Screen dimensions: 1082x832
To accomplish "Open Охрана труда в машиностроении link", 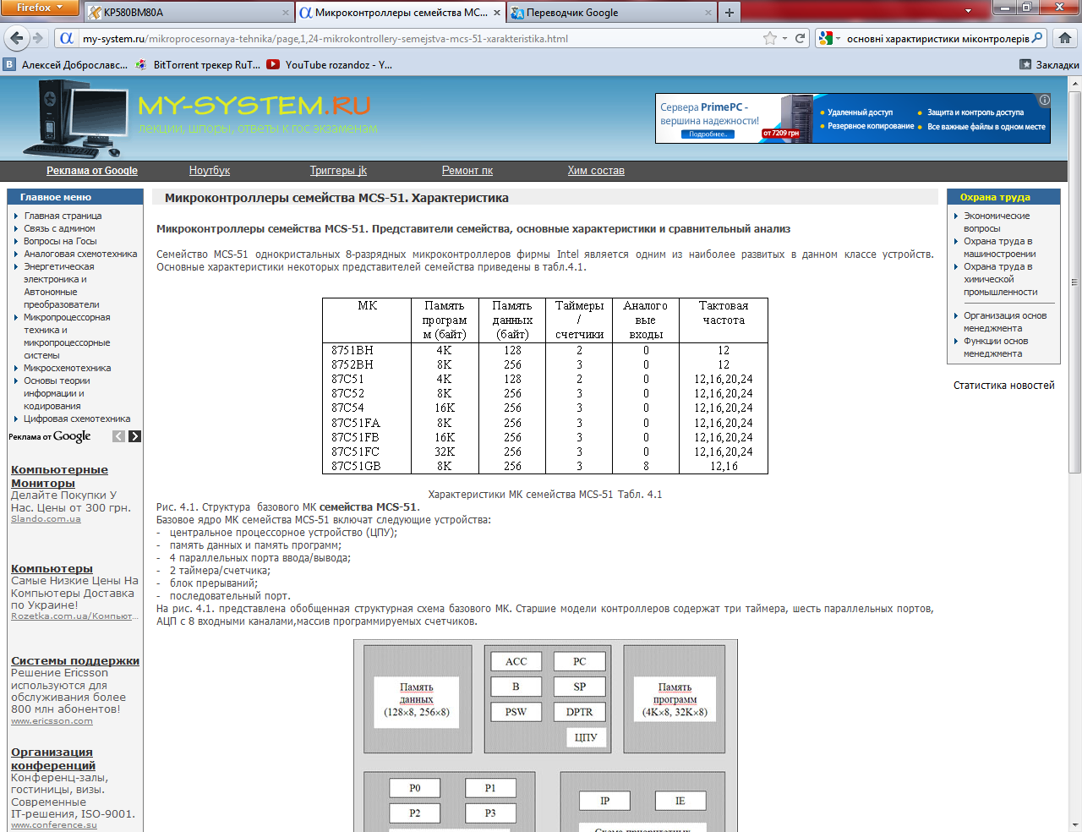I will [x=999, y=247].
